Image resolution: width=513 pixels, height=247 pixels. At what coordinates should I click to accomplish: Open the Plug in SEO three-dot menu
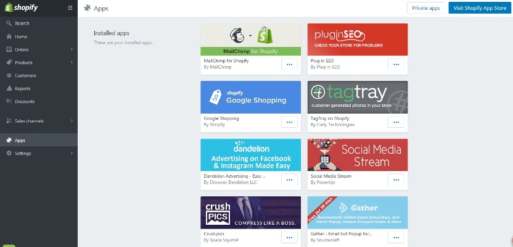pyautogui.click(x=396, y=64)
